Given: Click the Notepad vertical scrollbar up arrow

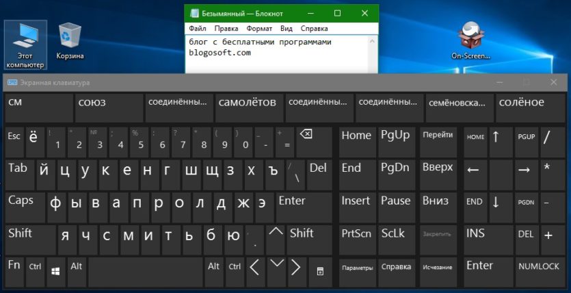Looking at the screenshot, I should 373,41.
